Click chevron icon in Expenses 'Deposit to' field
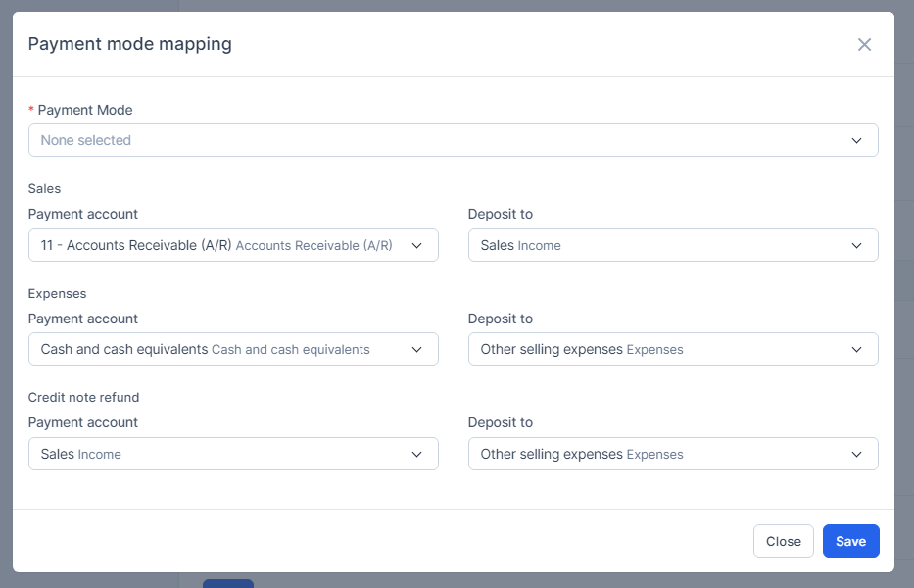 [x=856, y=349]
